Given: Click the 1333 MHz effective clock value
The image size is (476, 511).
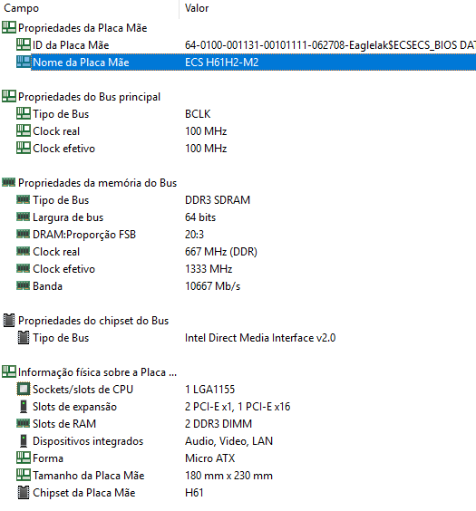Looking at the screenshot, I should (x=209, y=269).
